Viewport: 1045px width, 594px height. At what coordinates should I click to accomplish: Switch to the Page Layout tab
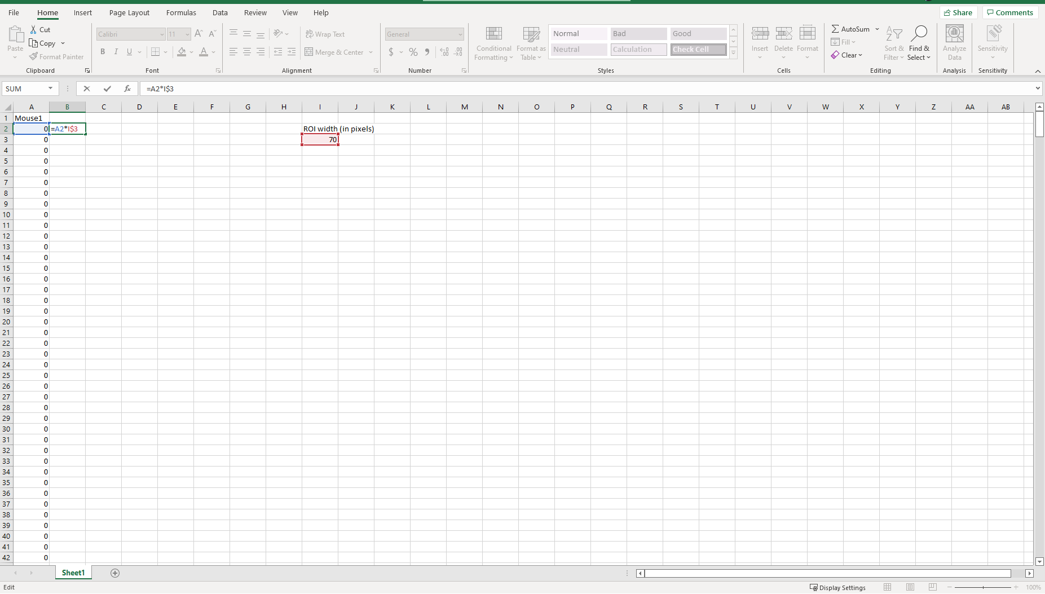tap(129, 12)
